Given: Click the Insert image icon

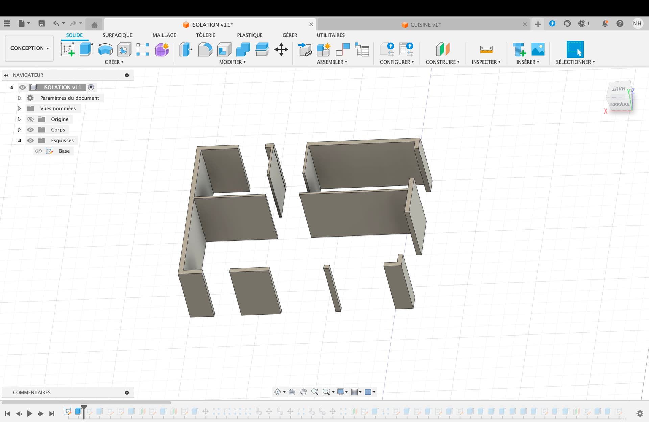Looking at the screenshot, I should (537, 50).
